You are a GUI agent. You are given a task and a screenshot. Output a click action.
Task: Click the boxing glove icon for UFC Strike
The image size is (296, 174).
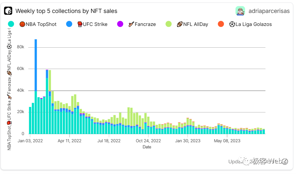click(x=79, y=24)
